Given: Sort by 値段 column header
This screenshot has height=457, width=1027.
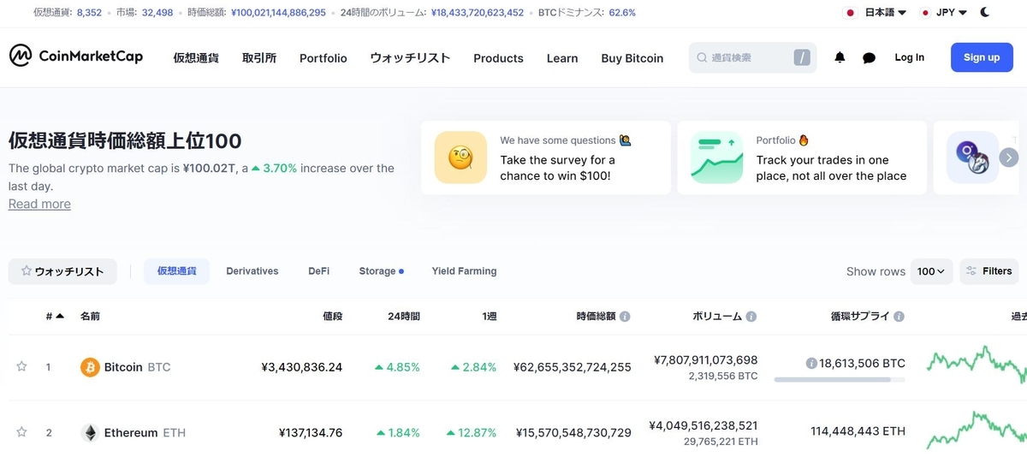Looking at the screenshot, I should pos(332,317).
